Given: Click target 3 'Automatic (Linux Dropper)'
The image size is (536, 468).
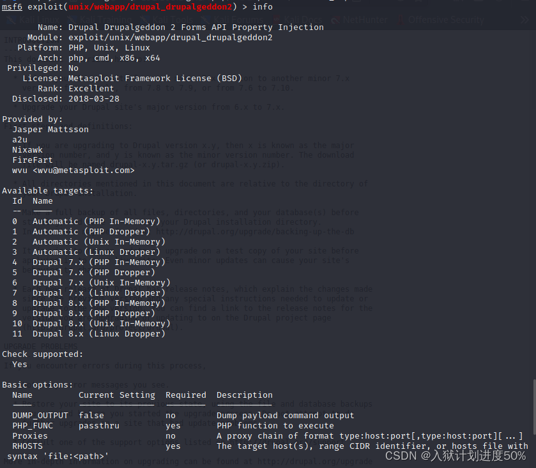Looking at the screenshot, I should [96, 252].
